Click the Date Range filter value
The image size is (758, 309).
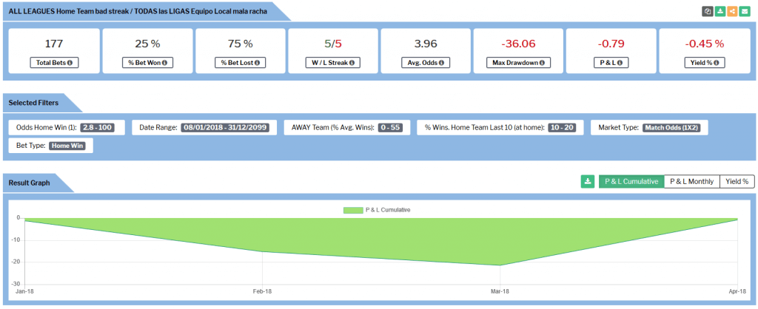pos(228,128)
